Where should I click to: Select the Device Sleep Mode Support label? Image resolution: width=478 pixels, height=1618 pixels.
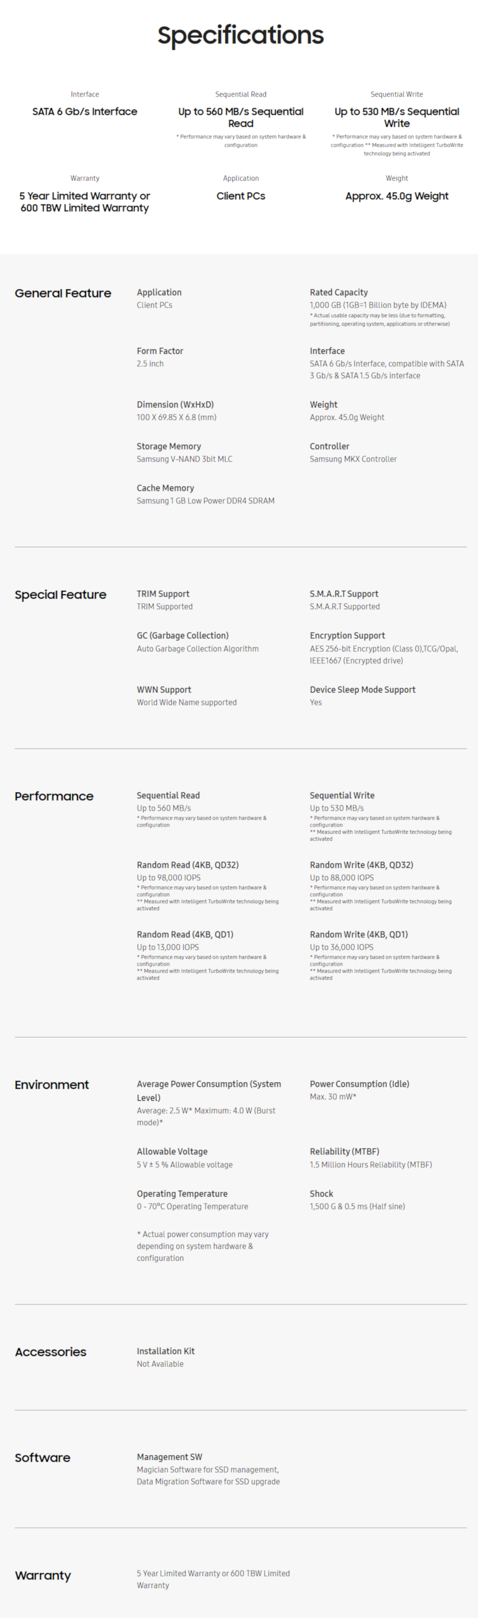(362, 690)
